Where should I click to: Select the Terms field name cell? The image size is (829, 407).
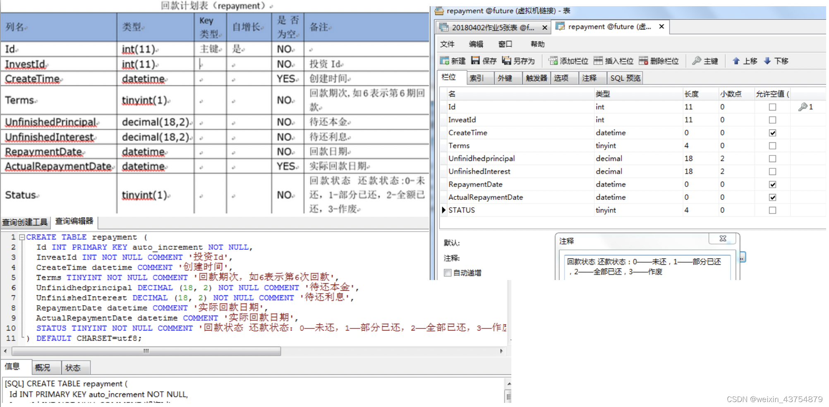[520, 146]
